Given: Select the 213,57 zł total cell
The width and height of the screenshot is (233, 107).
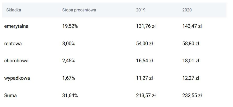Looking at the screenshot, I should 146,95.
